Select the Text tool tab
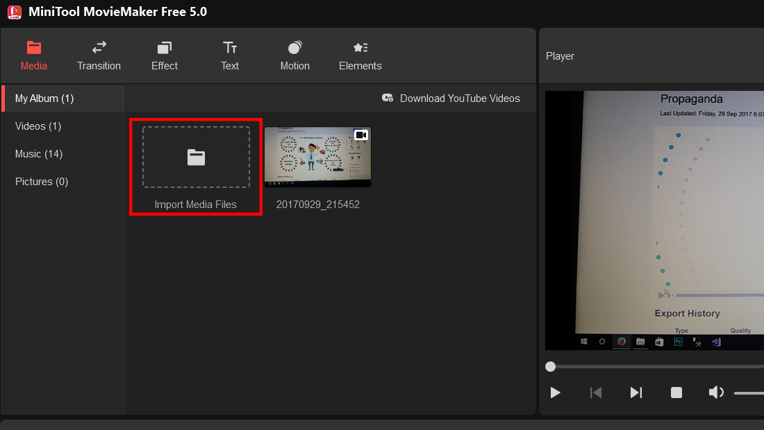Image resolution: width=764 pixels, height=430 pixels. coord(229,56)
